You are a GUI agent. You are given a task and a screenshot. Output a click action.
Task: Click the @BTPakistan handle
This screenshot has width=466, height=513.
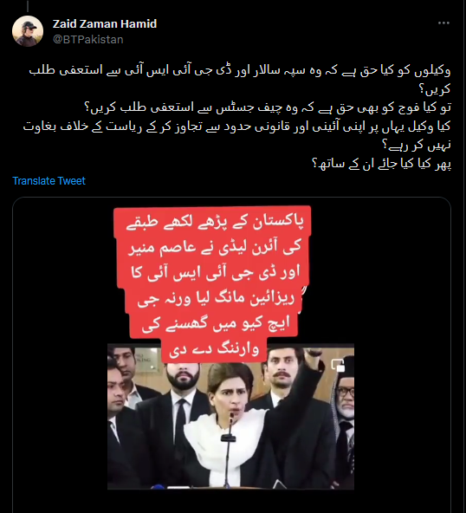pyautogui.click(x=88, y=39)
